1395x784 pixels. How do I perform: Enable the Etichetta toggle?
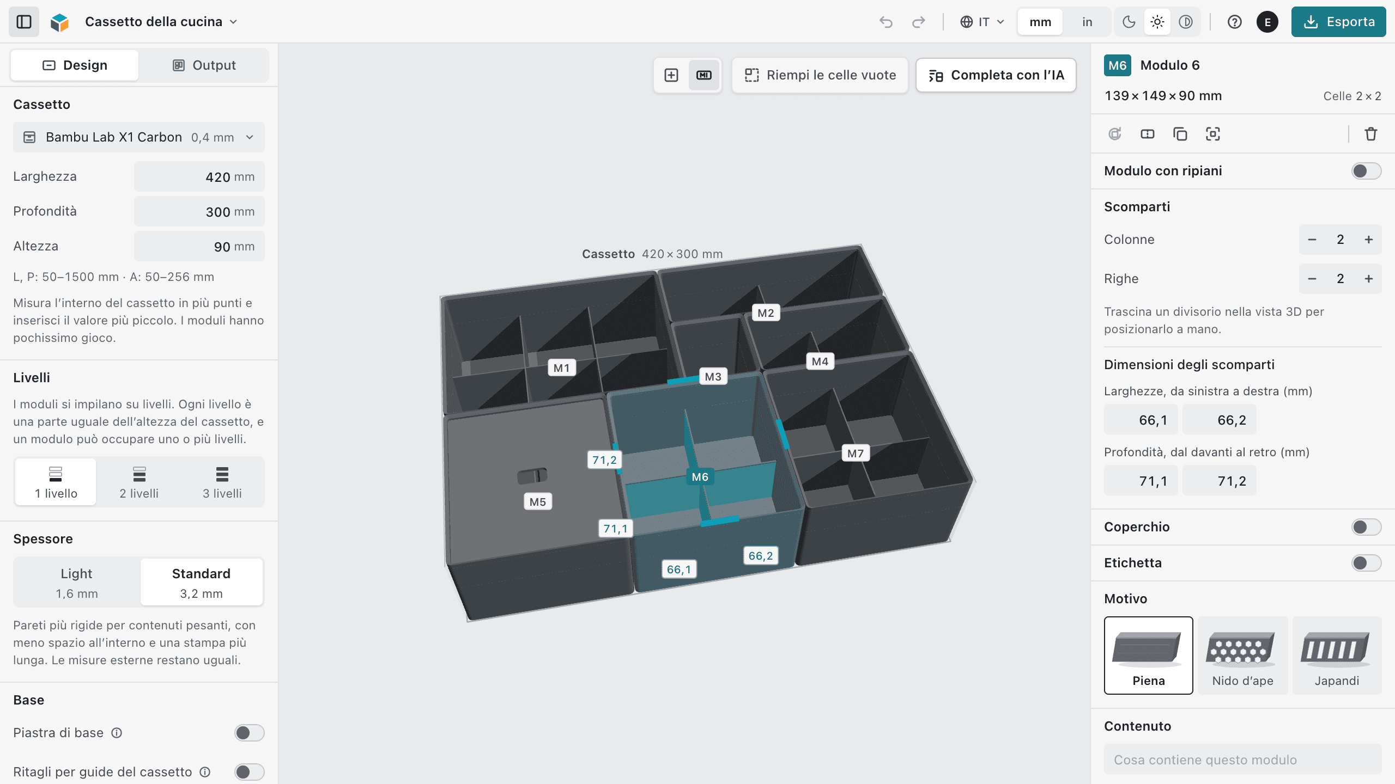coord(1366,563)
